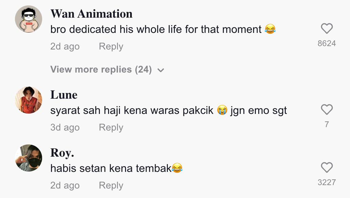This screenshot has width=350, height=198.
Task: Click the 8624 like count
Action: [x=327, y=43]
